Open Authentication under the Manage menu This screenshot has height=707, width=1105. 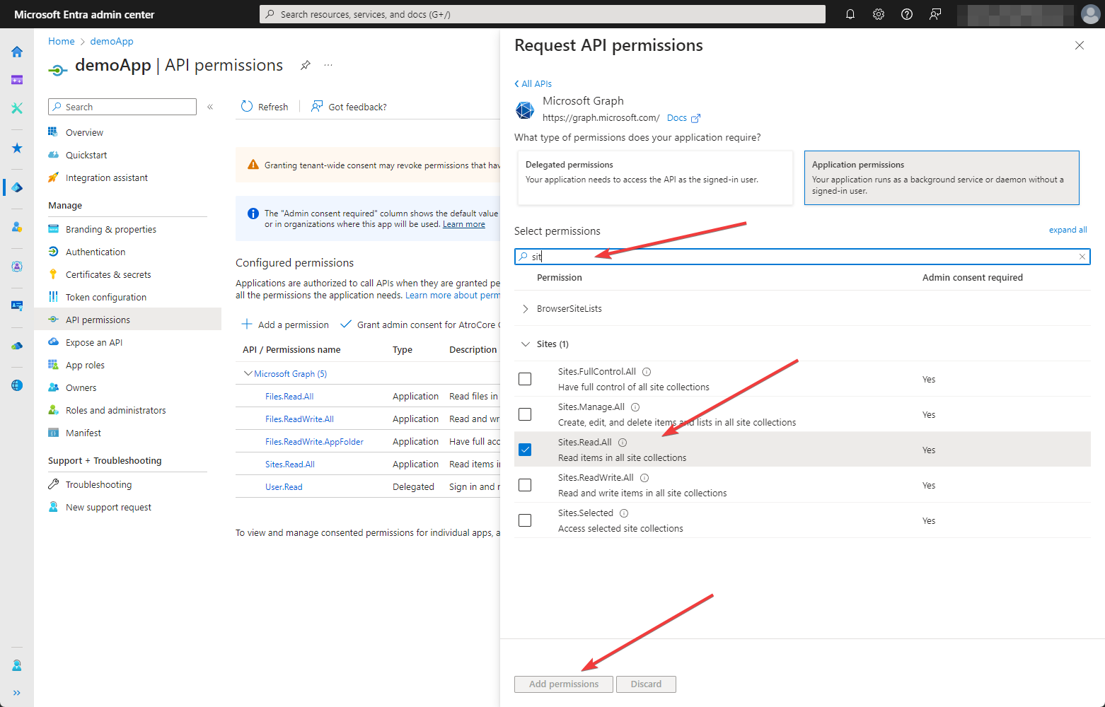(95, 251)
